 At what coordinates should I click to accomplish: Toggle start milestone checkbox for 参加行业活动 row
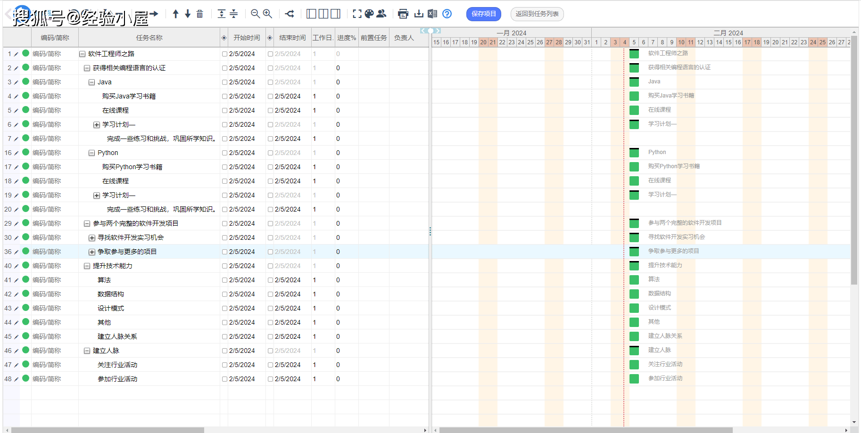[x=224, y=379]
